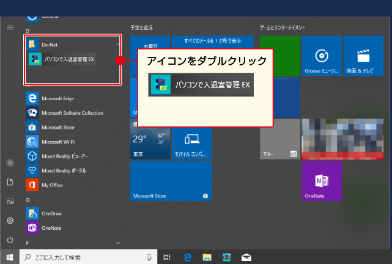The image size is (392, 264).
Task: Click the Power icon in sidebar
Action: pos(10,240)
